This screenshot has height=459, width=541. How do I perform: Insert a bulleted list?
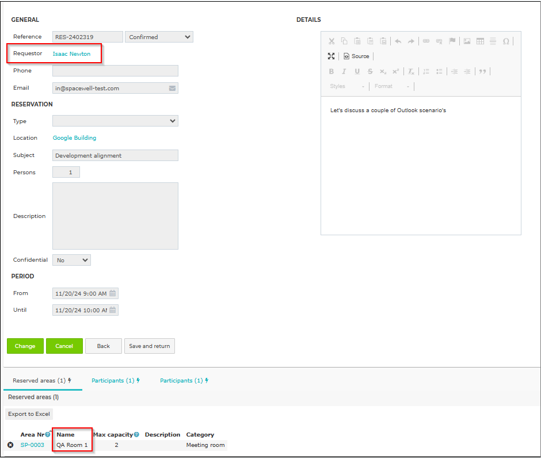(x=439, y=71)
